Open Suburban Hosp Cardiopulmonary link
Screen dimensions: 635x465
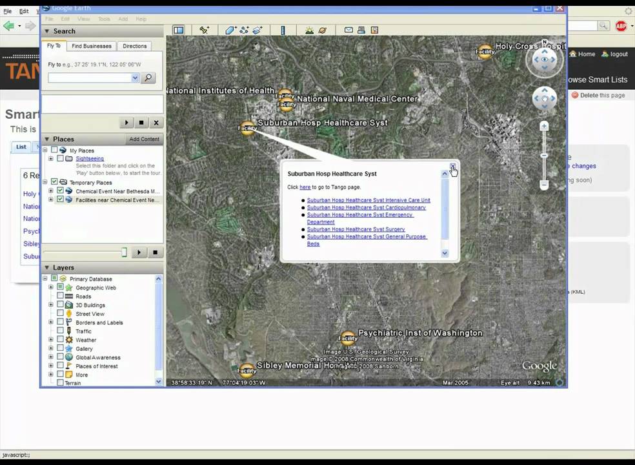pos(366,207)
